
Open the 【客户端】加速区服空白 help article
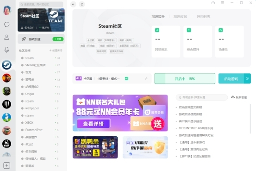click(x=195, y=156)
